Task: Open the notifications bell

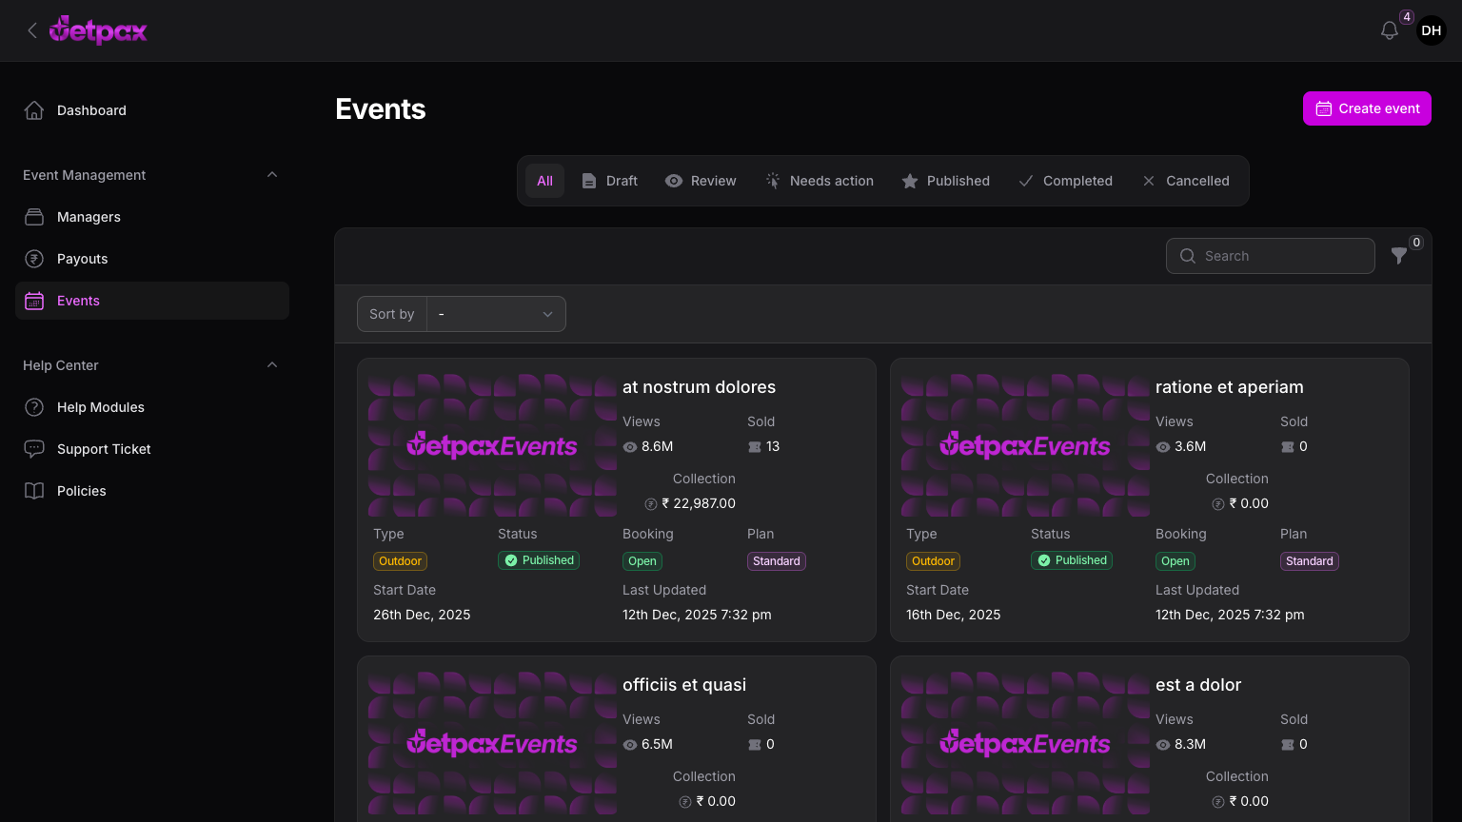Action: [1390, 30]
